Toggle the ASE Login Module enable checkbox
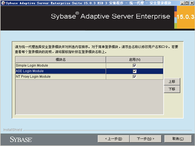This screenshot has width=195, height=146. pyautogui.click(x=134, y=71)
